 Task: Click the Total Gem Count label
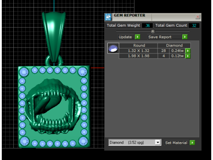(x=171, y=25)
